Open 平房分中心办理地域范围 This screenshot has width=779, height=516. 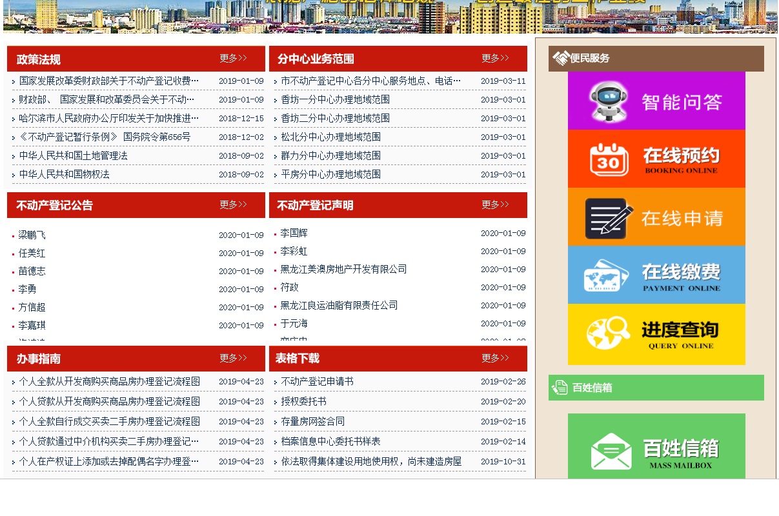click(x=331, y=175)
